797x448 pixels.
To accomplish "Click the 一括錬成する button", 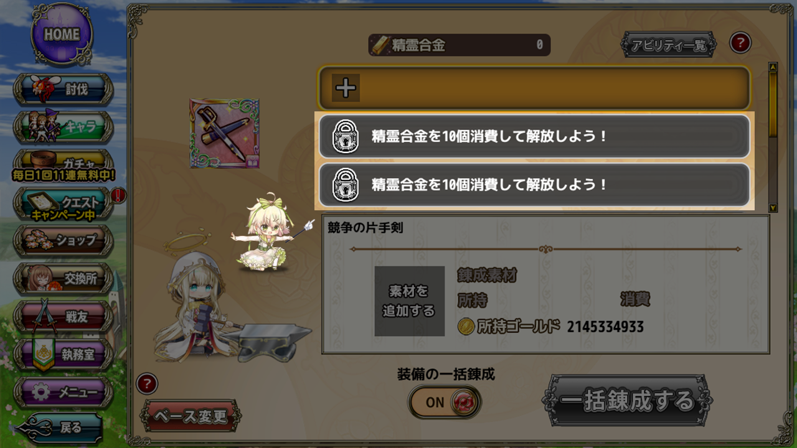I will point(627,401).
